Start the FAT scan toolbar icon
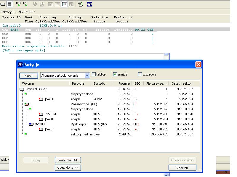This screenshot has height=177, width=237. tap(25, 4)
